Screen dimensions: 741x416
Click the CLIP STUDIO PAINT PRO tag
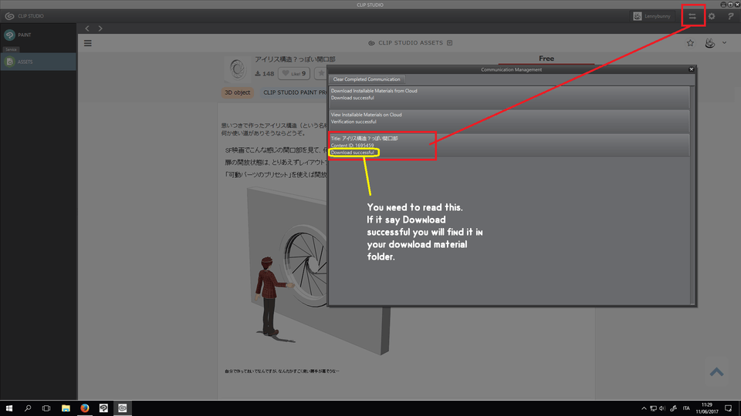pos(295,92)
